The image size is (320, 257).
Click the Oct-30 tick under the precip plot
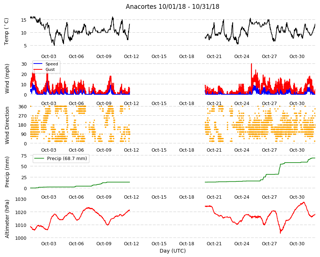tap(297, 197)
